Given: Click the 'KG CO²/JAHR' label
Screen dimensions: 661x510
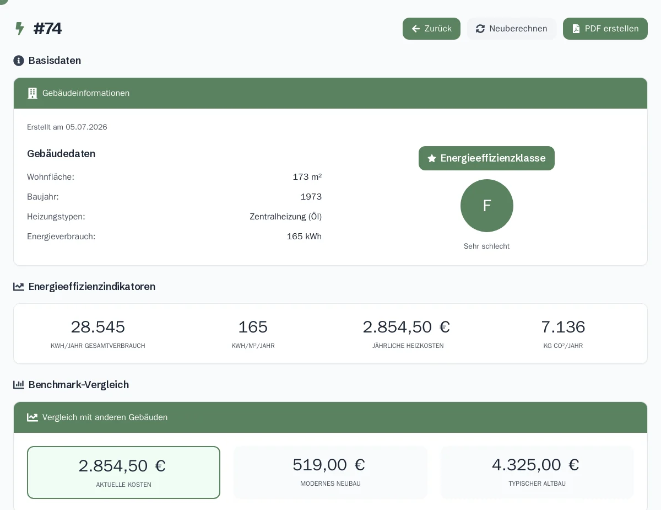Looking at the screenshot, I should pos(563,346).
